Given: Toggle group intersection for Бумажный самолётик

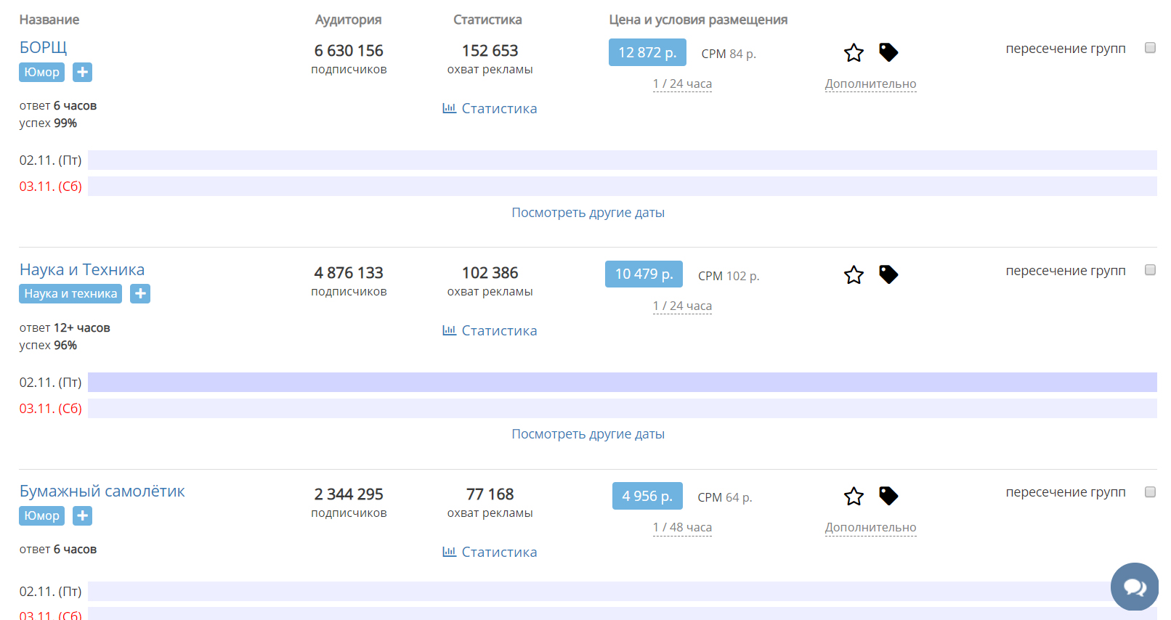Looking at the screenshot, I should 1150,492.
